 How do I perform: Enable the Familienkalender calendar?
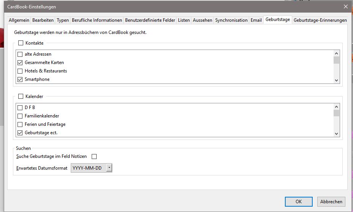click(20, 116)
